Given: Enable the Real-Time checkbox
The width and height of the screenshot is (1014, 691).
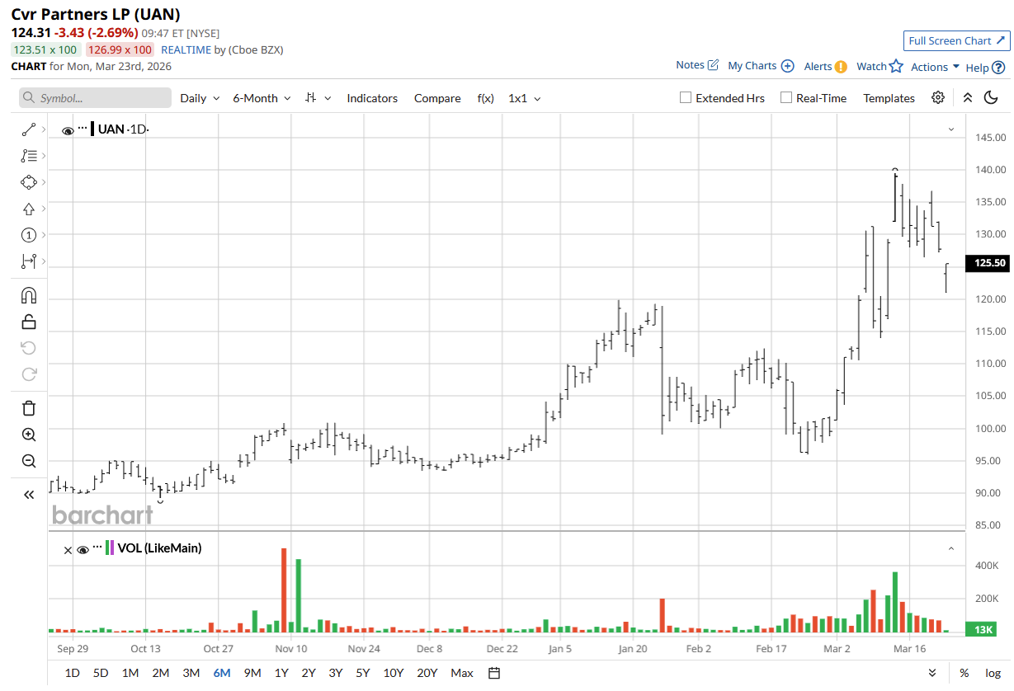Looking at the screenshot, I should click(x=786, y=97).
